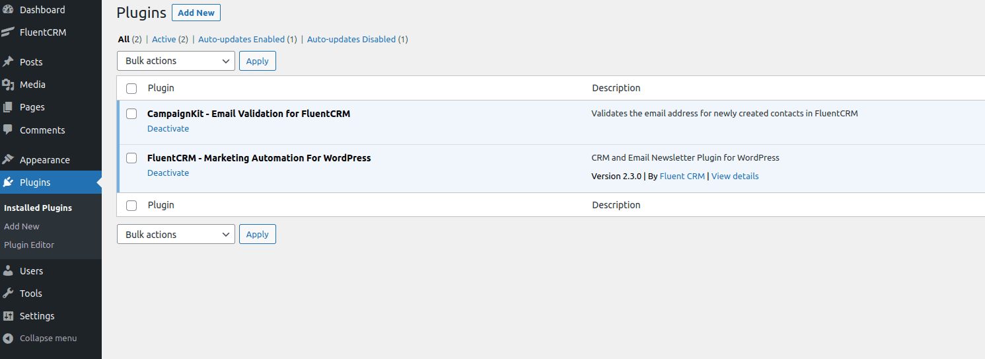Check the CampaignKit plugin checkbox
This screenshot has width=985, height=359.
(131, 114)
